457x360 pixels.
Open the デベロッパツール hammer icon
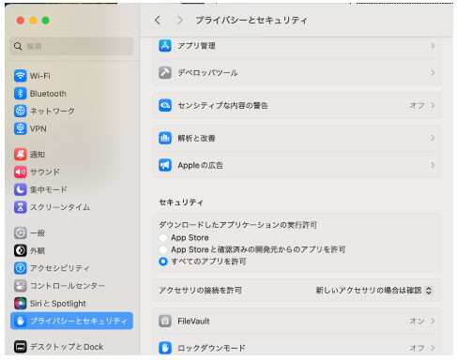[x=165, y=72]
